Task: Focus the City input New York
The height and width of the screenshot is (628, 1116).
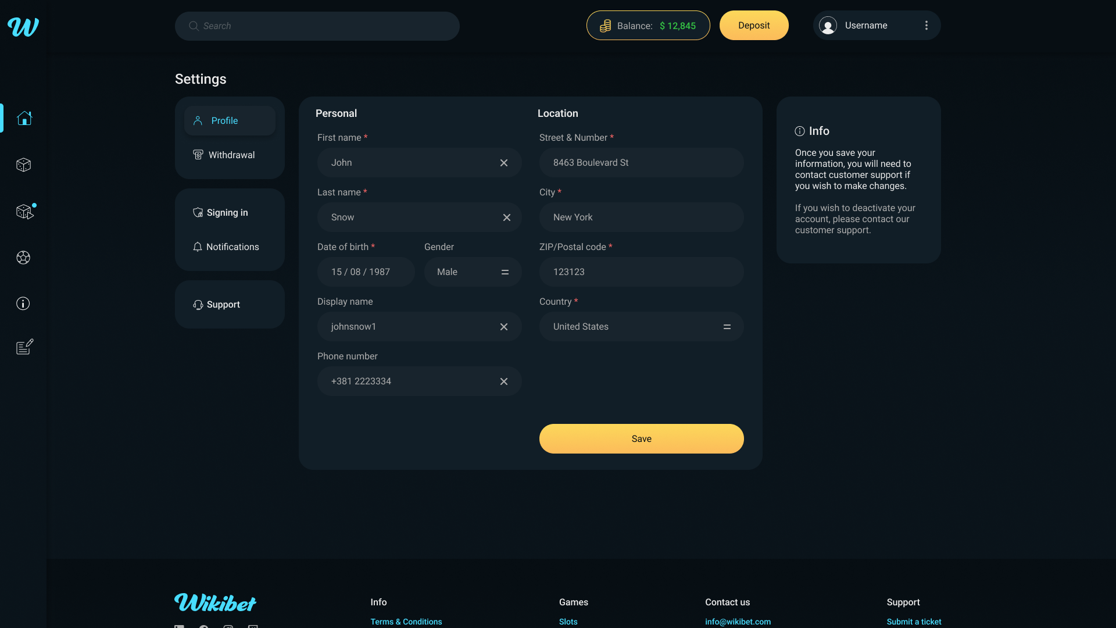Action: (642, 217)
